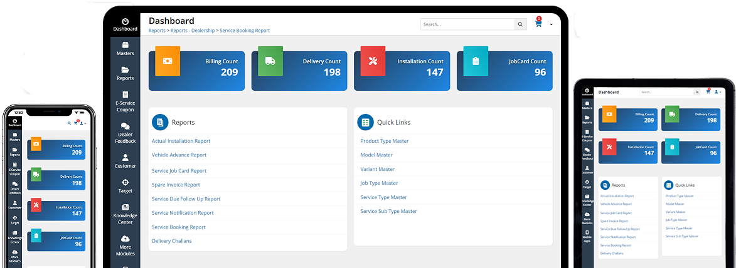Open Masters in the center screen sidebar
This screenshot has height=268, width=736.
(125, 48)
